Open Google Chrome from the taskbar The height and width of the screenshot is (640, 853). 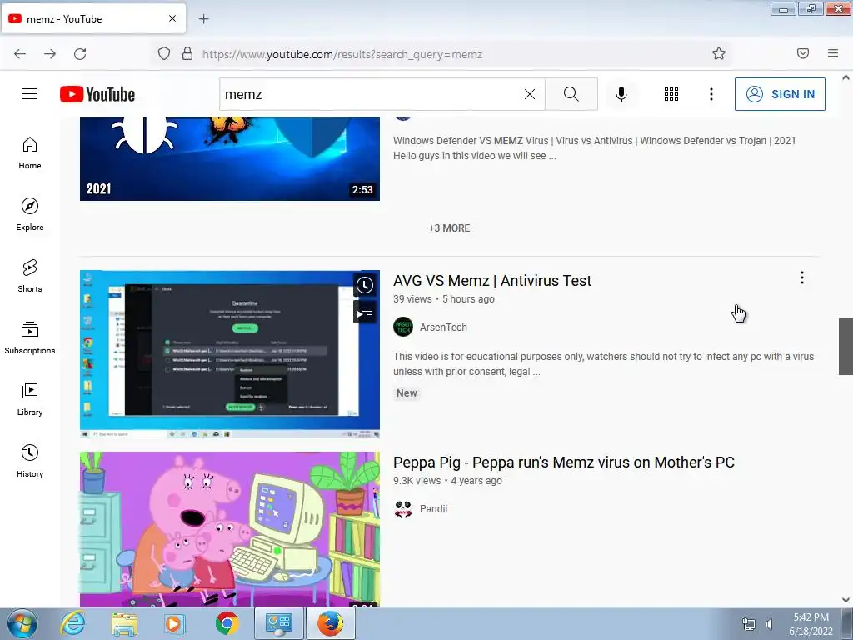227,623
